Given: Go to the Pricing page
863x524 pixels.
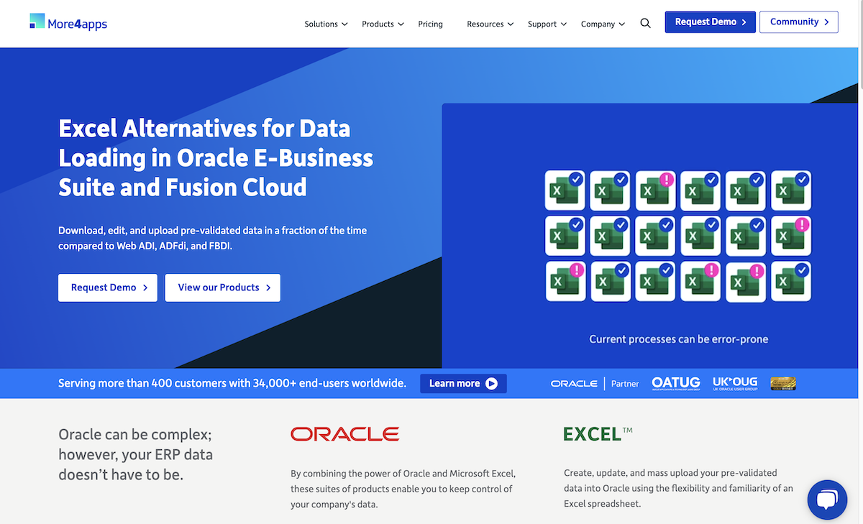Looking at the screenshot, I should (430, 24).
